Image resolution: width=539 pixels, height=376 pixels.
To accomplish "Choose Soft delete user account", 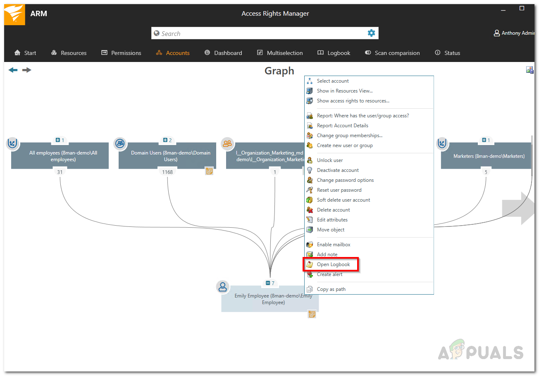I will click(x=369, y=200).
